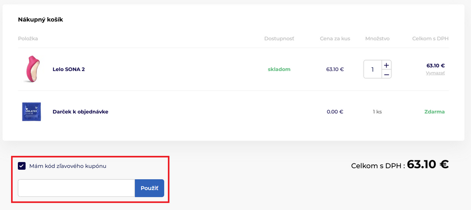Click the Množstvo column header
The width and height of the screenshot is (471, 210).
pos(377,39)
